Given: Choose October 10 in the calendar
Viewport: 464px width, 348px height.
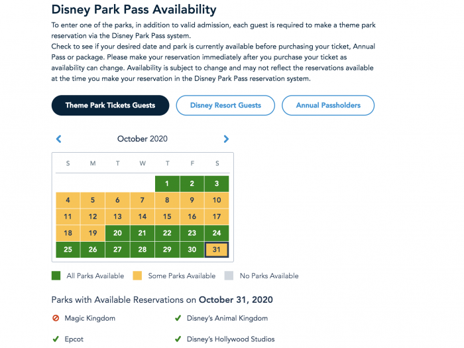Looking at the screenshot, I should 217,200.
